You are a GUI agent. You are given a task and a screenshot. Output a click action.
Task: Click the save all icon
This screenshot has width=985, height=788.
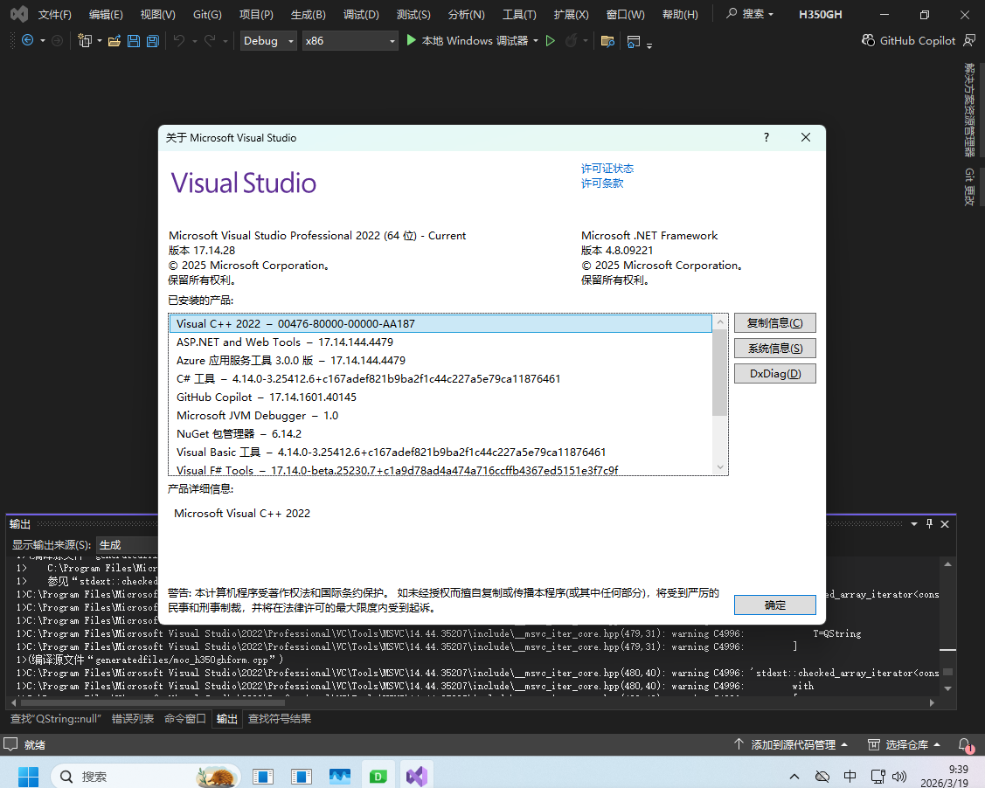153,41
